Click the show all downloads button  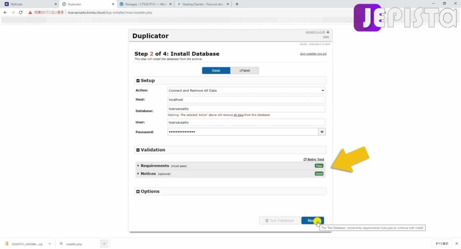coord(442,244)
